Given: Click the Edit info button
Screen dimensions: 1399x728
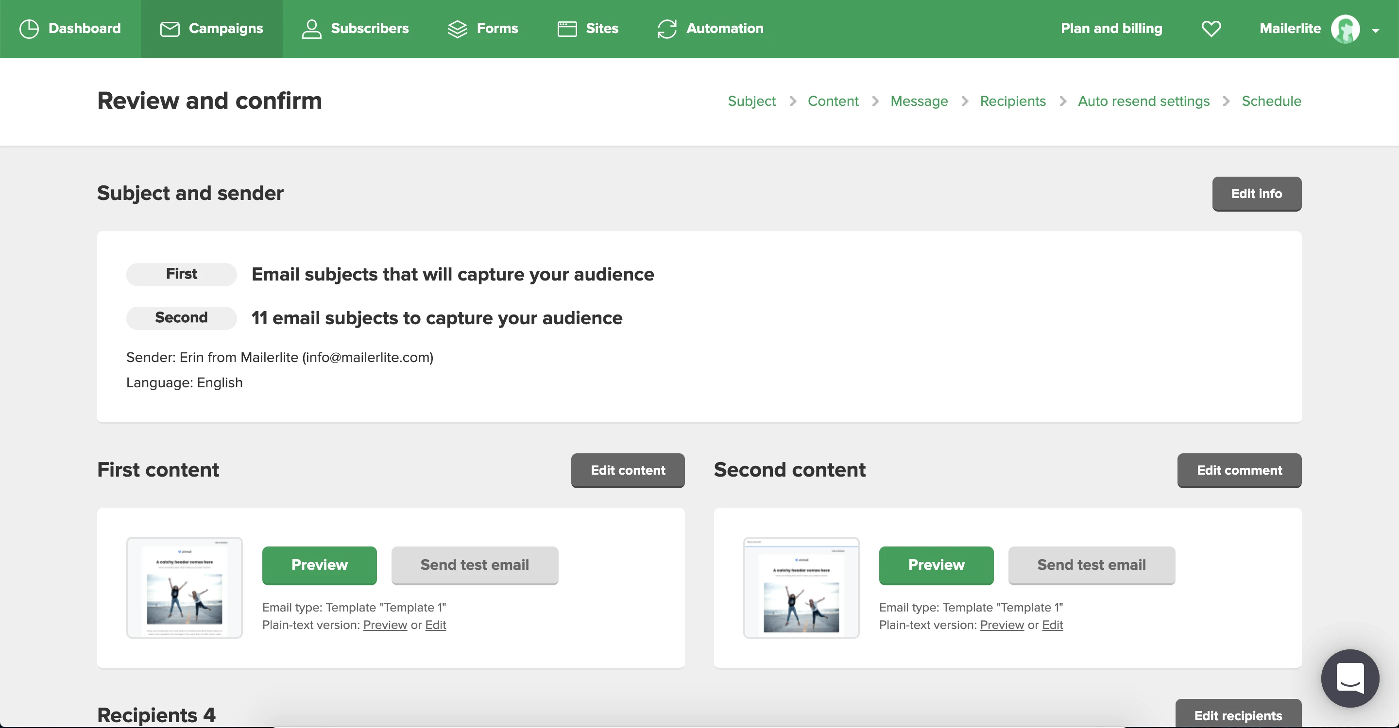Looking at the screenshot, I should 1256,194.
